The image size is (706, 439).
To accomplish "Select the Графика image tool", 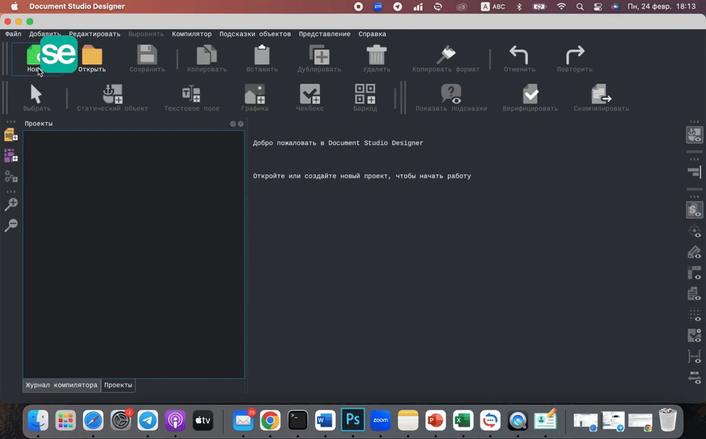I will [x=255, y=94].
